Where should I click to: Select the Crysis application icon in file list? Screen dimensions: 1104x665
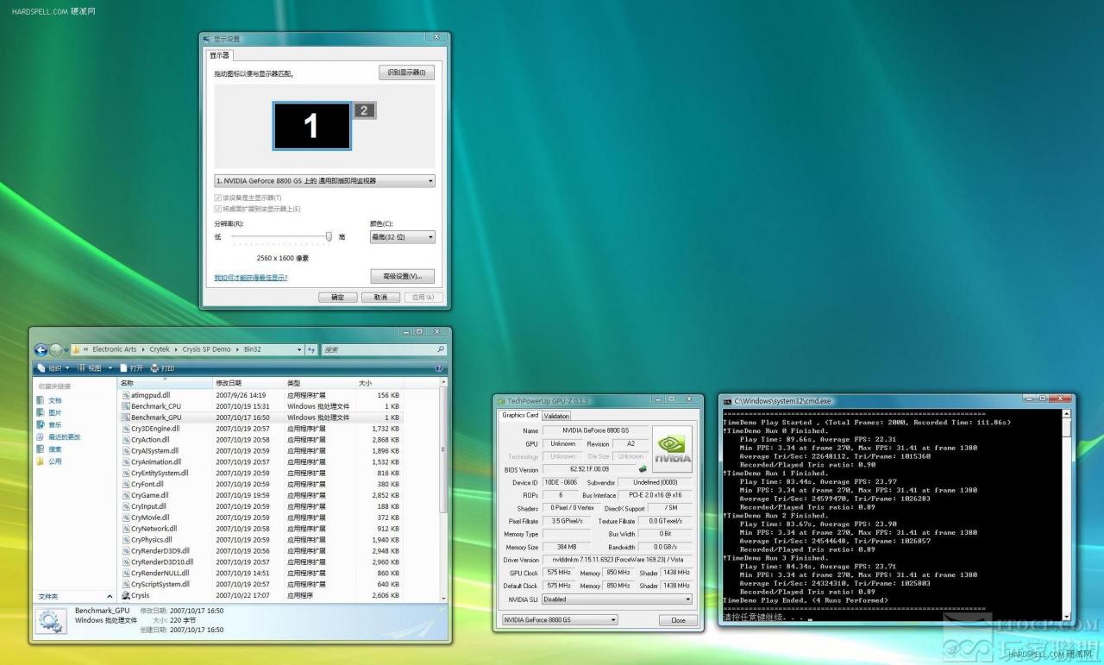(126, 595)
